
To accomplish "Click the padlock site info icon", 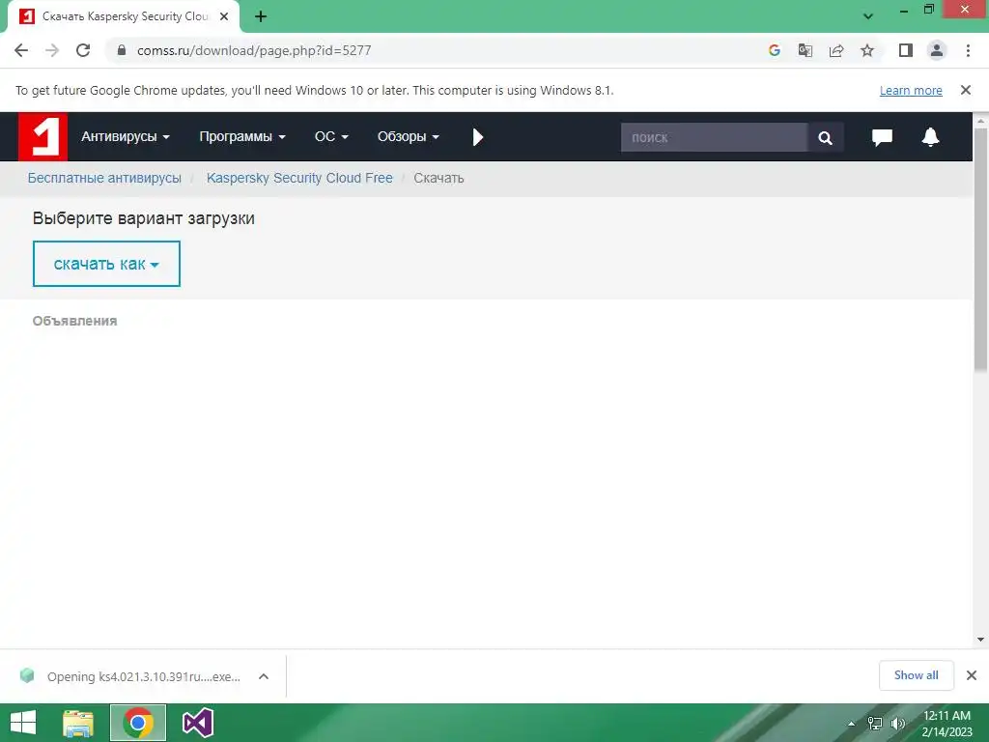I will tap(122, 50).
